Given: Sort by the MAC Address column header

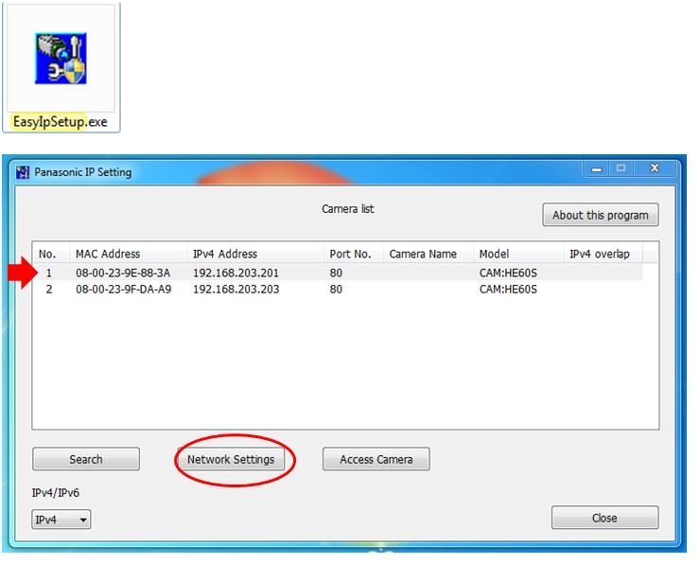Looking at the screenshot, I should tap(128, 254).
